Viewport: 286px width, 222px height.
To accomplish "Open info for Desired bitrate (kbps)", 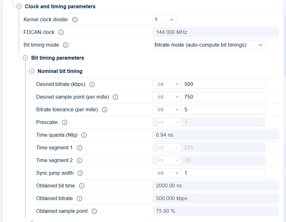I will pyautogui.click(x=92, y=84).
